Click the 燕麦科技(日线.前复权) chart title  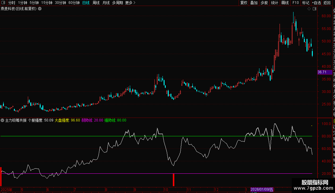(x=19, y=9)
